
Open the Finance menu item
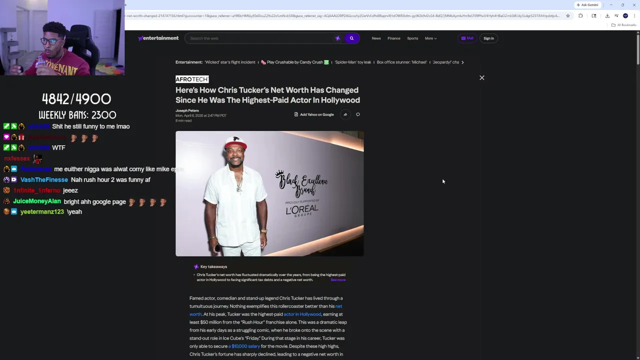[x=394, y=38]
